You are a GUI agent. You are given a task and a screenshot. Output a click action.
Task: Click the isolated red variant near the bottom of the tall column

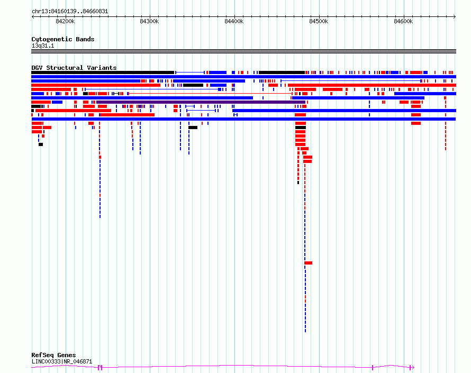308,263
